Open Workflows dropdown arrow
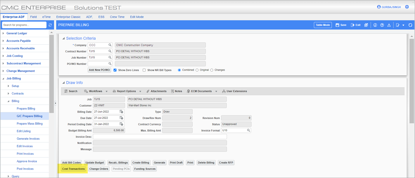The width and height of the screenshot is (415, 178). pyautogui.click(x=107, y=92)
